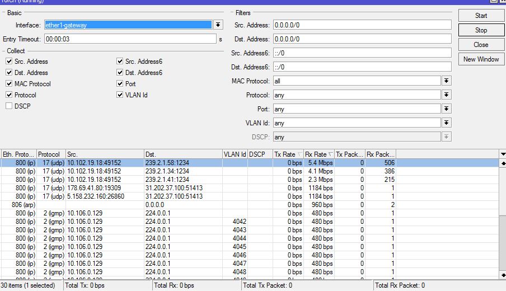Click the Entry Timeout input field

(x=130, y=39)
